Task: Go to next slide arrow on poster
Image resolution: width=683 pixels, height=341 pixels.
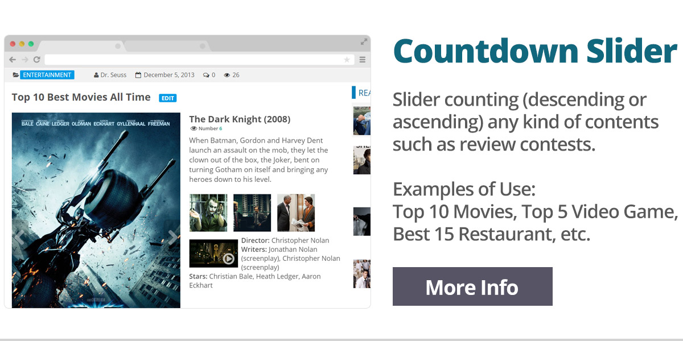Action: (173, 237)
